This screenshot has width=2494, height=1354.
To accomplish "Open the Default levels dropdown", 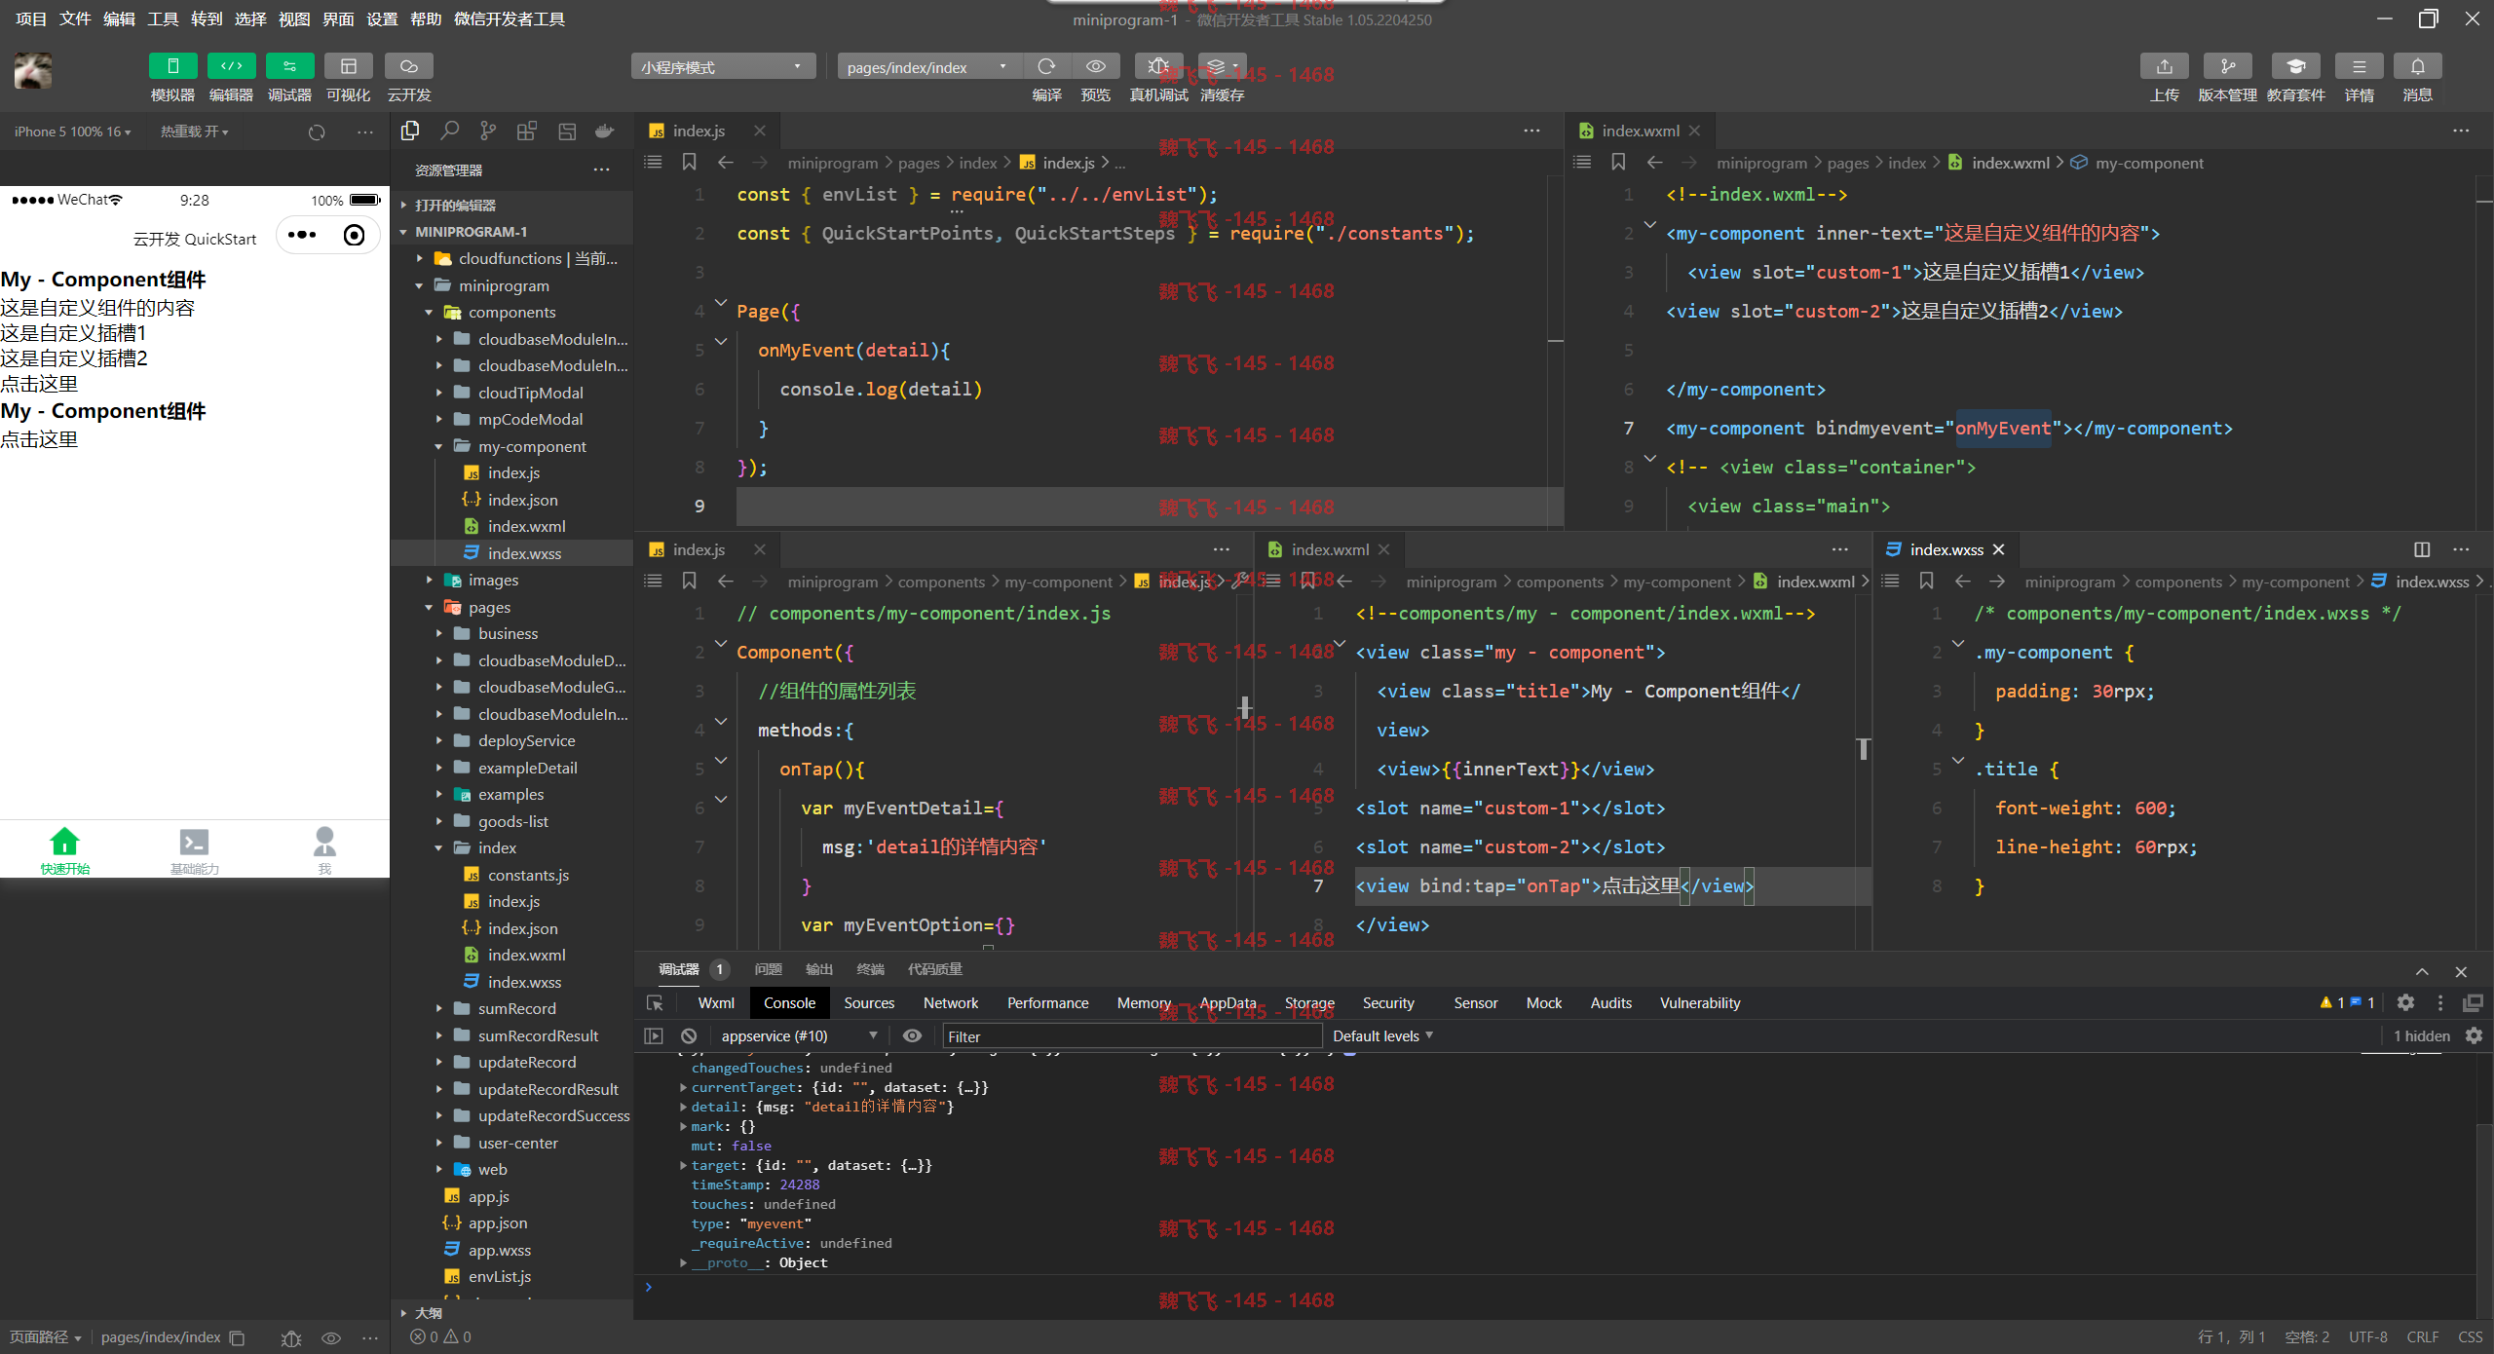I will tap(1382, 1035).
